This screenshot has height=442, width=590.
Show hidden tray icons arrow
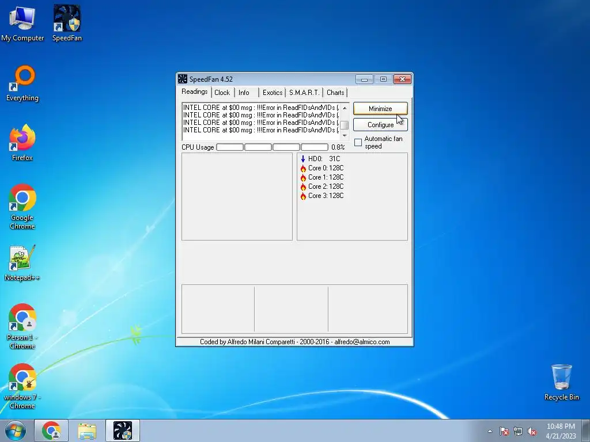[490, 431]
